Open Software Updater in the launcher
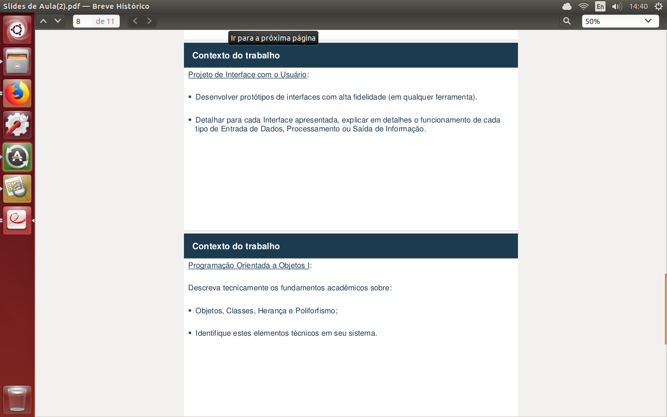The width and height of the screenshot is (667, 417). (17, 157)
